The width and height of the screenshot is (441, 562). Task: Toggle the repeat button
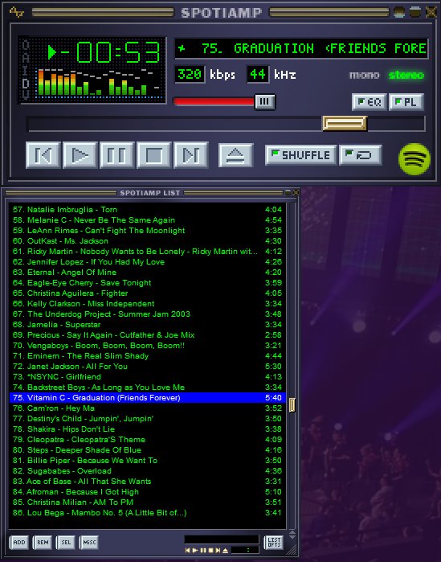tap(361, 155)
